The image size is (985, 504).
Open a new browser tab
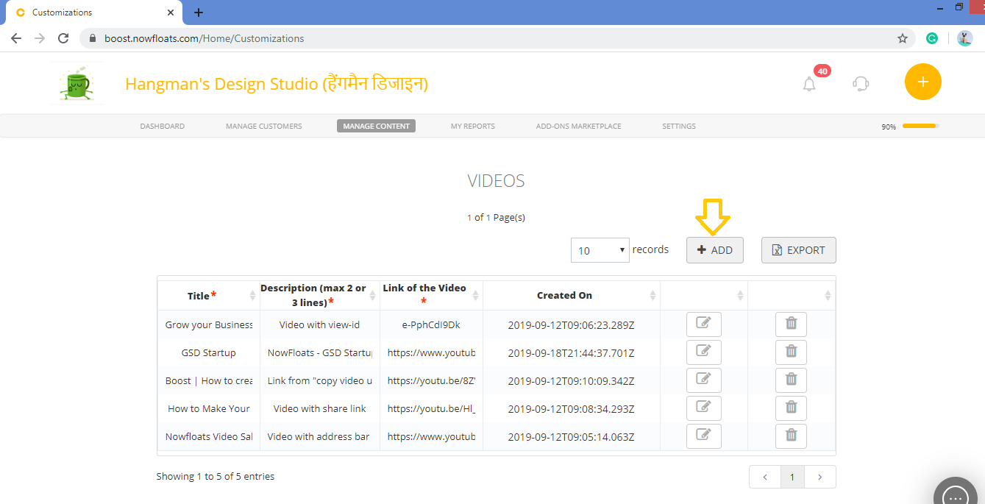[199, 13]
